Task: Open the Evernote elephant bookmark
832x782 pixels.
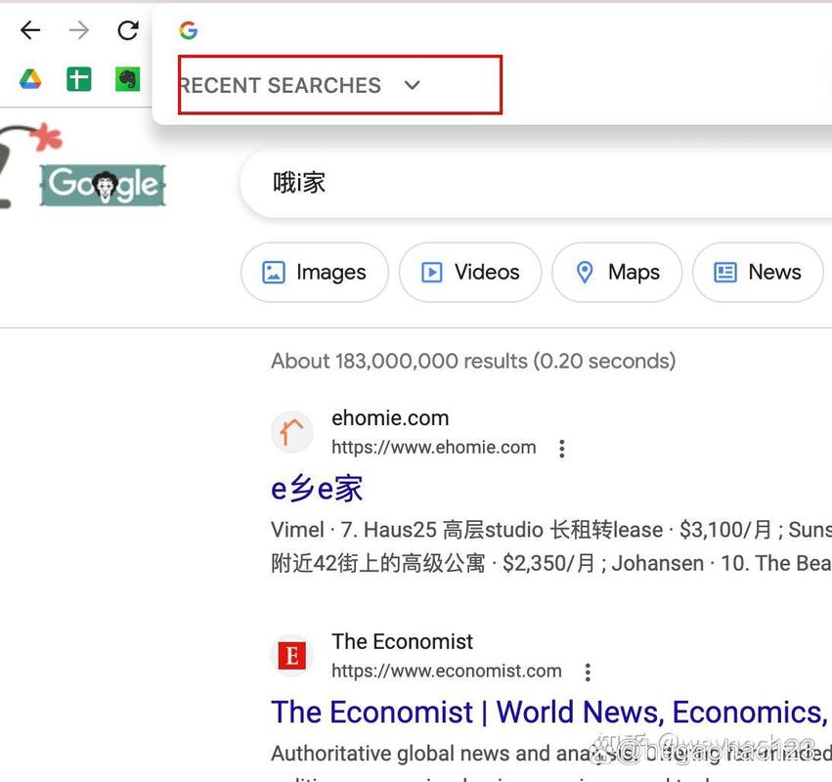Action: (x=128, y=79)
